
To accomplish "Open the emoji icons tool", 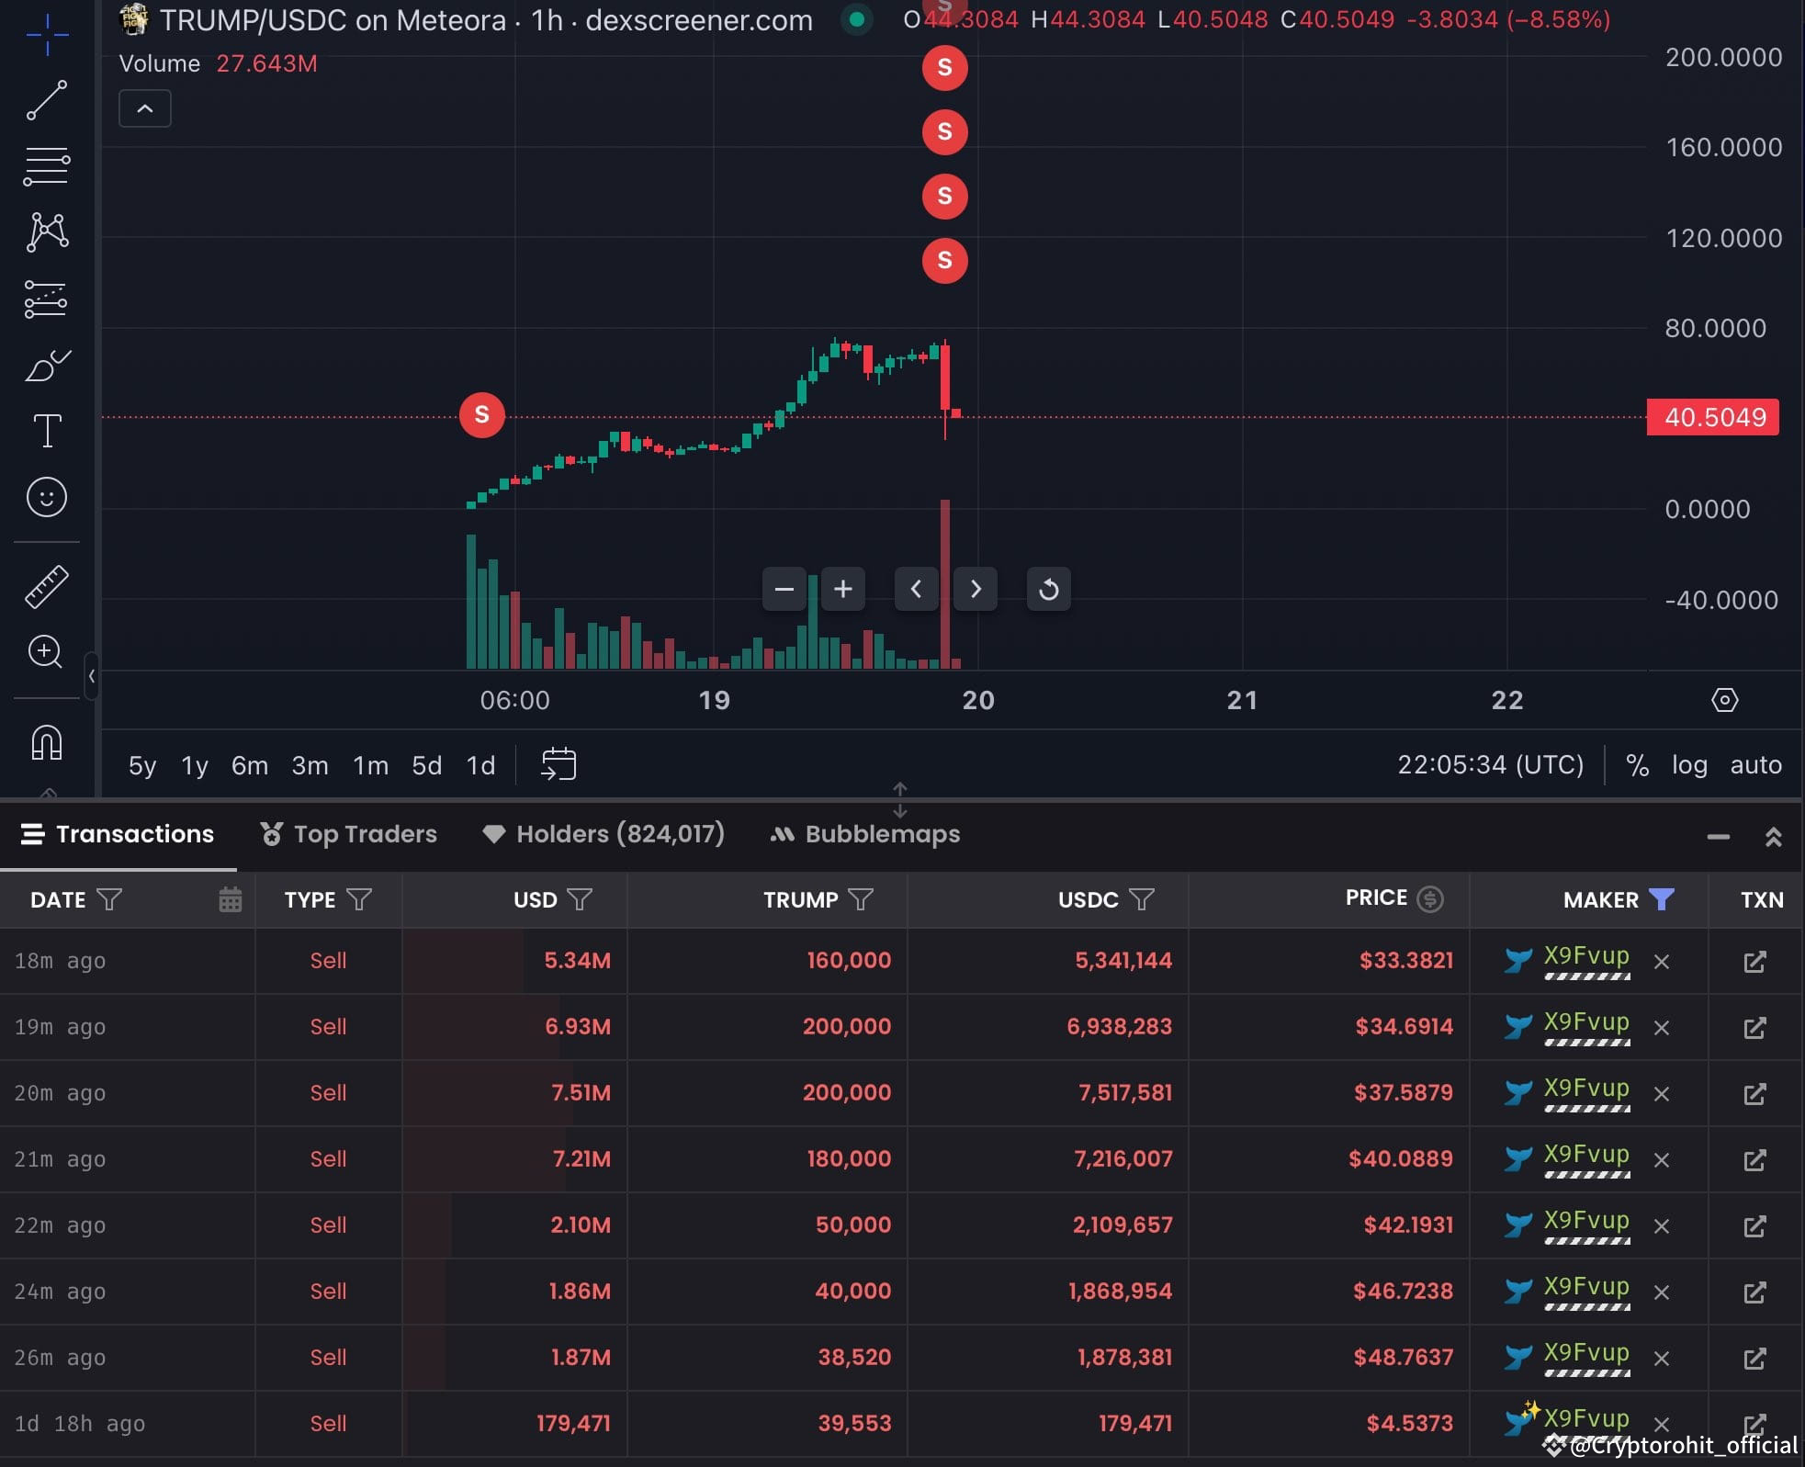I will 47,497.
